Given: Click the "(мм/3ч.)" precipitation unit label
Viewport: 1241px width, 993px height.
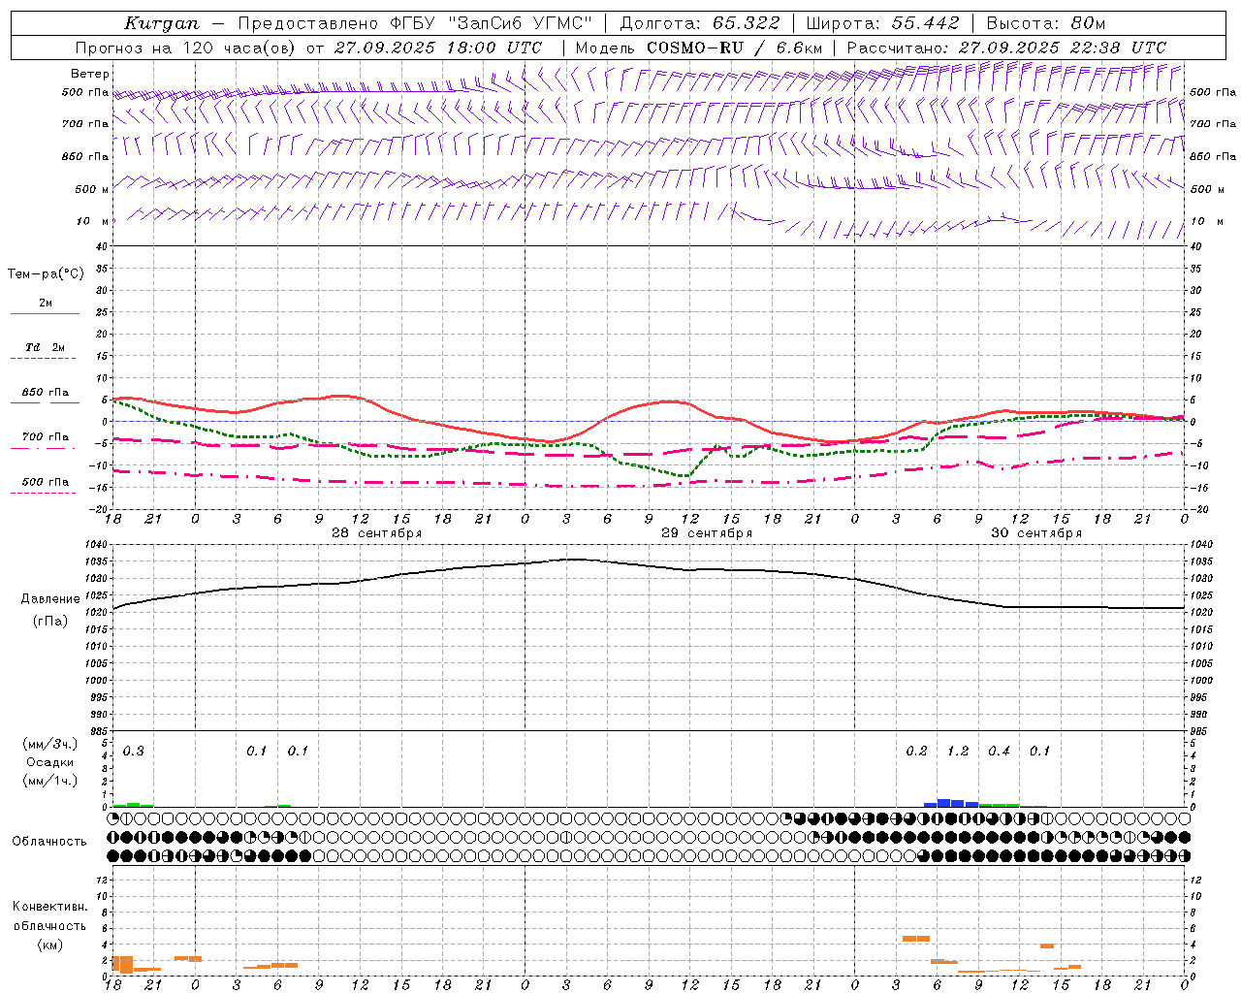Looking at the screenshot, I should (49, 744).
